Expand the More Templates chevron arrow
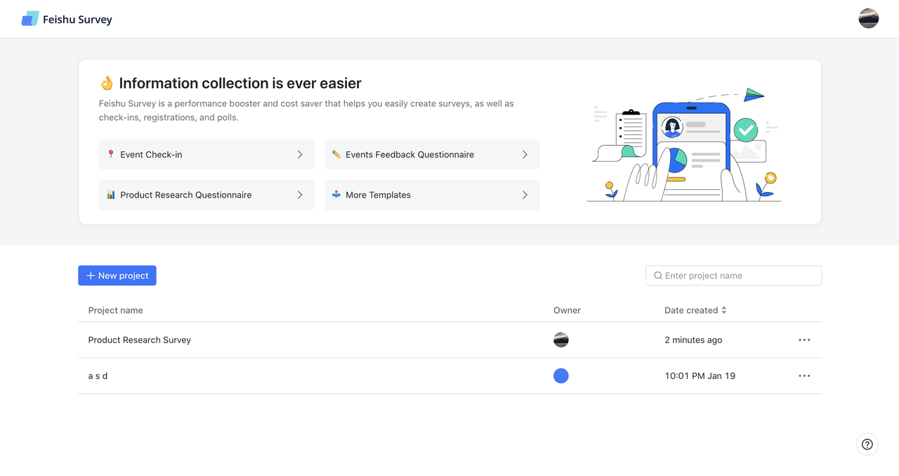Screen dimensions: 899x476 (x=525, y=195)
